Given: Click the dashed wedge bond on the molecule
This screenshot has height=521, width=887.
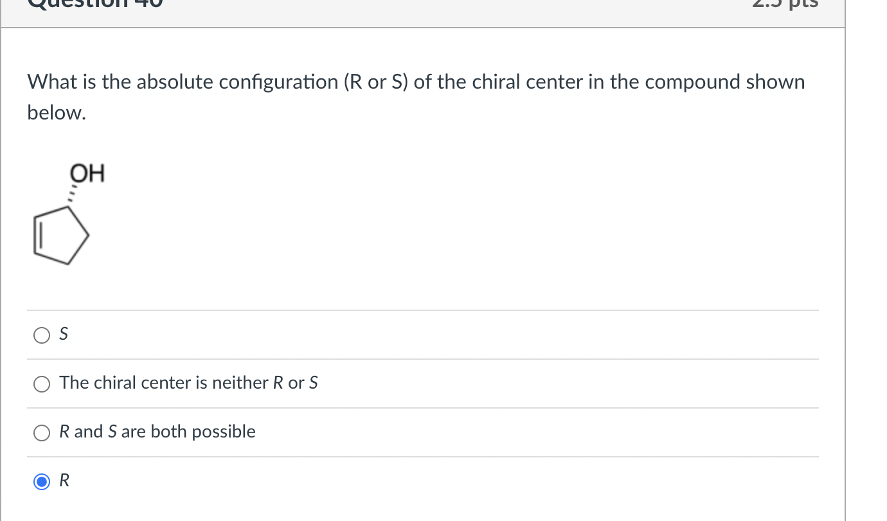Looking at the screenshot, I should coord(73,193).
